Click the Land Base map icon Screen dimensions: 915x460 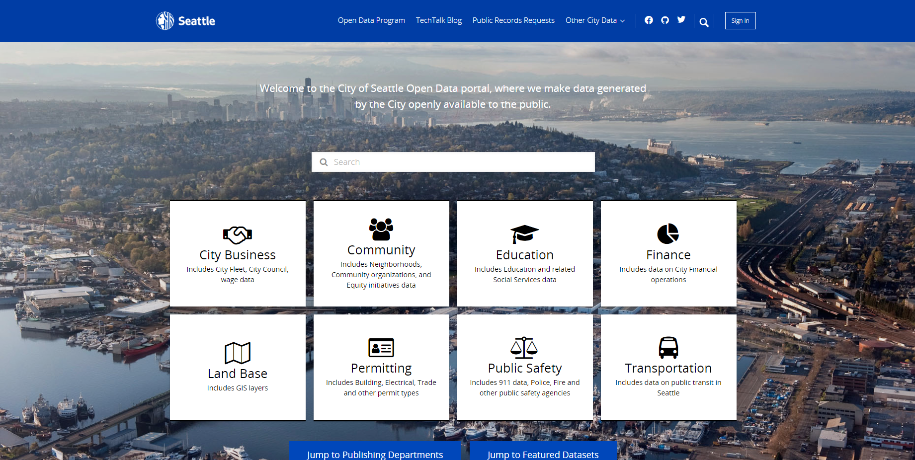point(238,353)
